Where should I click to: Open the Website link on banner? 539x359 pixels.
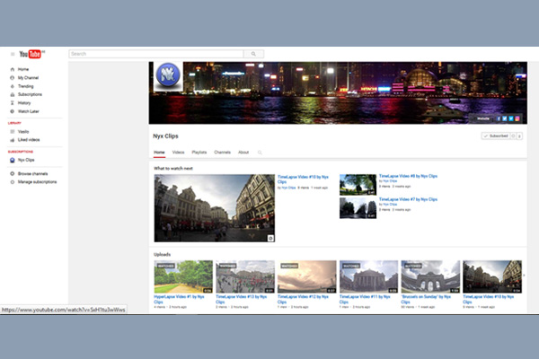click(482, 118)
